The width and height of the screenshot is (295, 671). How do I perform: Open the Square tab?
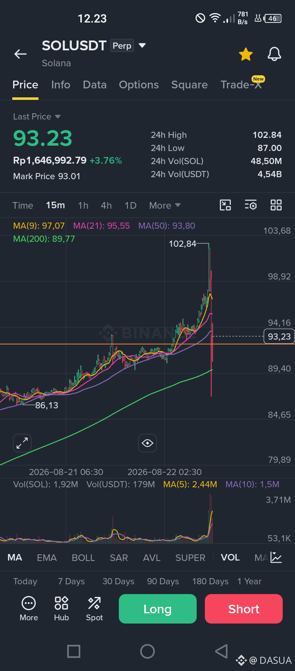pyautogui.click(x=189, y=85)
